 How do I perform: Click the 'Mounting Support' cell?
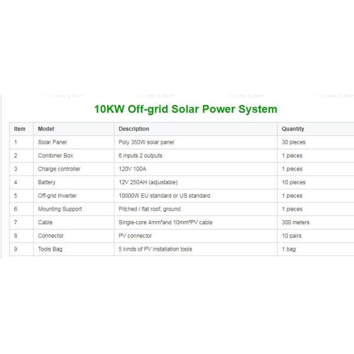[60, 209]
